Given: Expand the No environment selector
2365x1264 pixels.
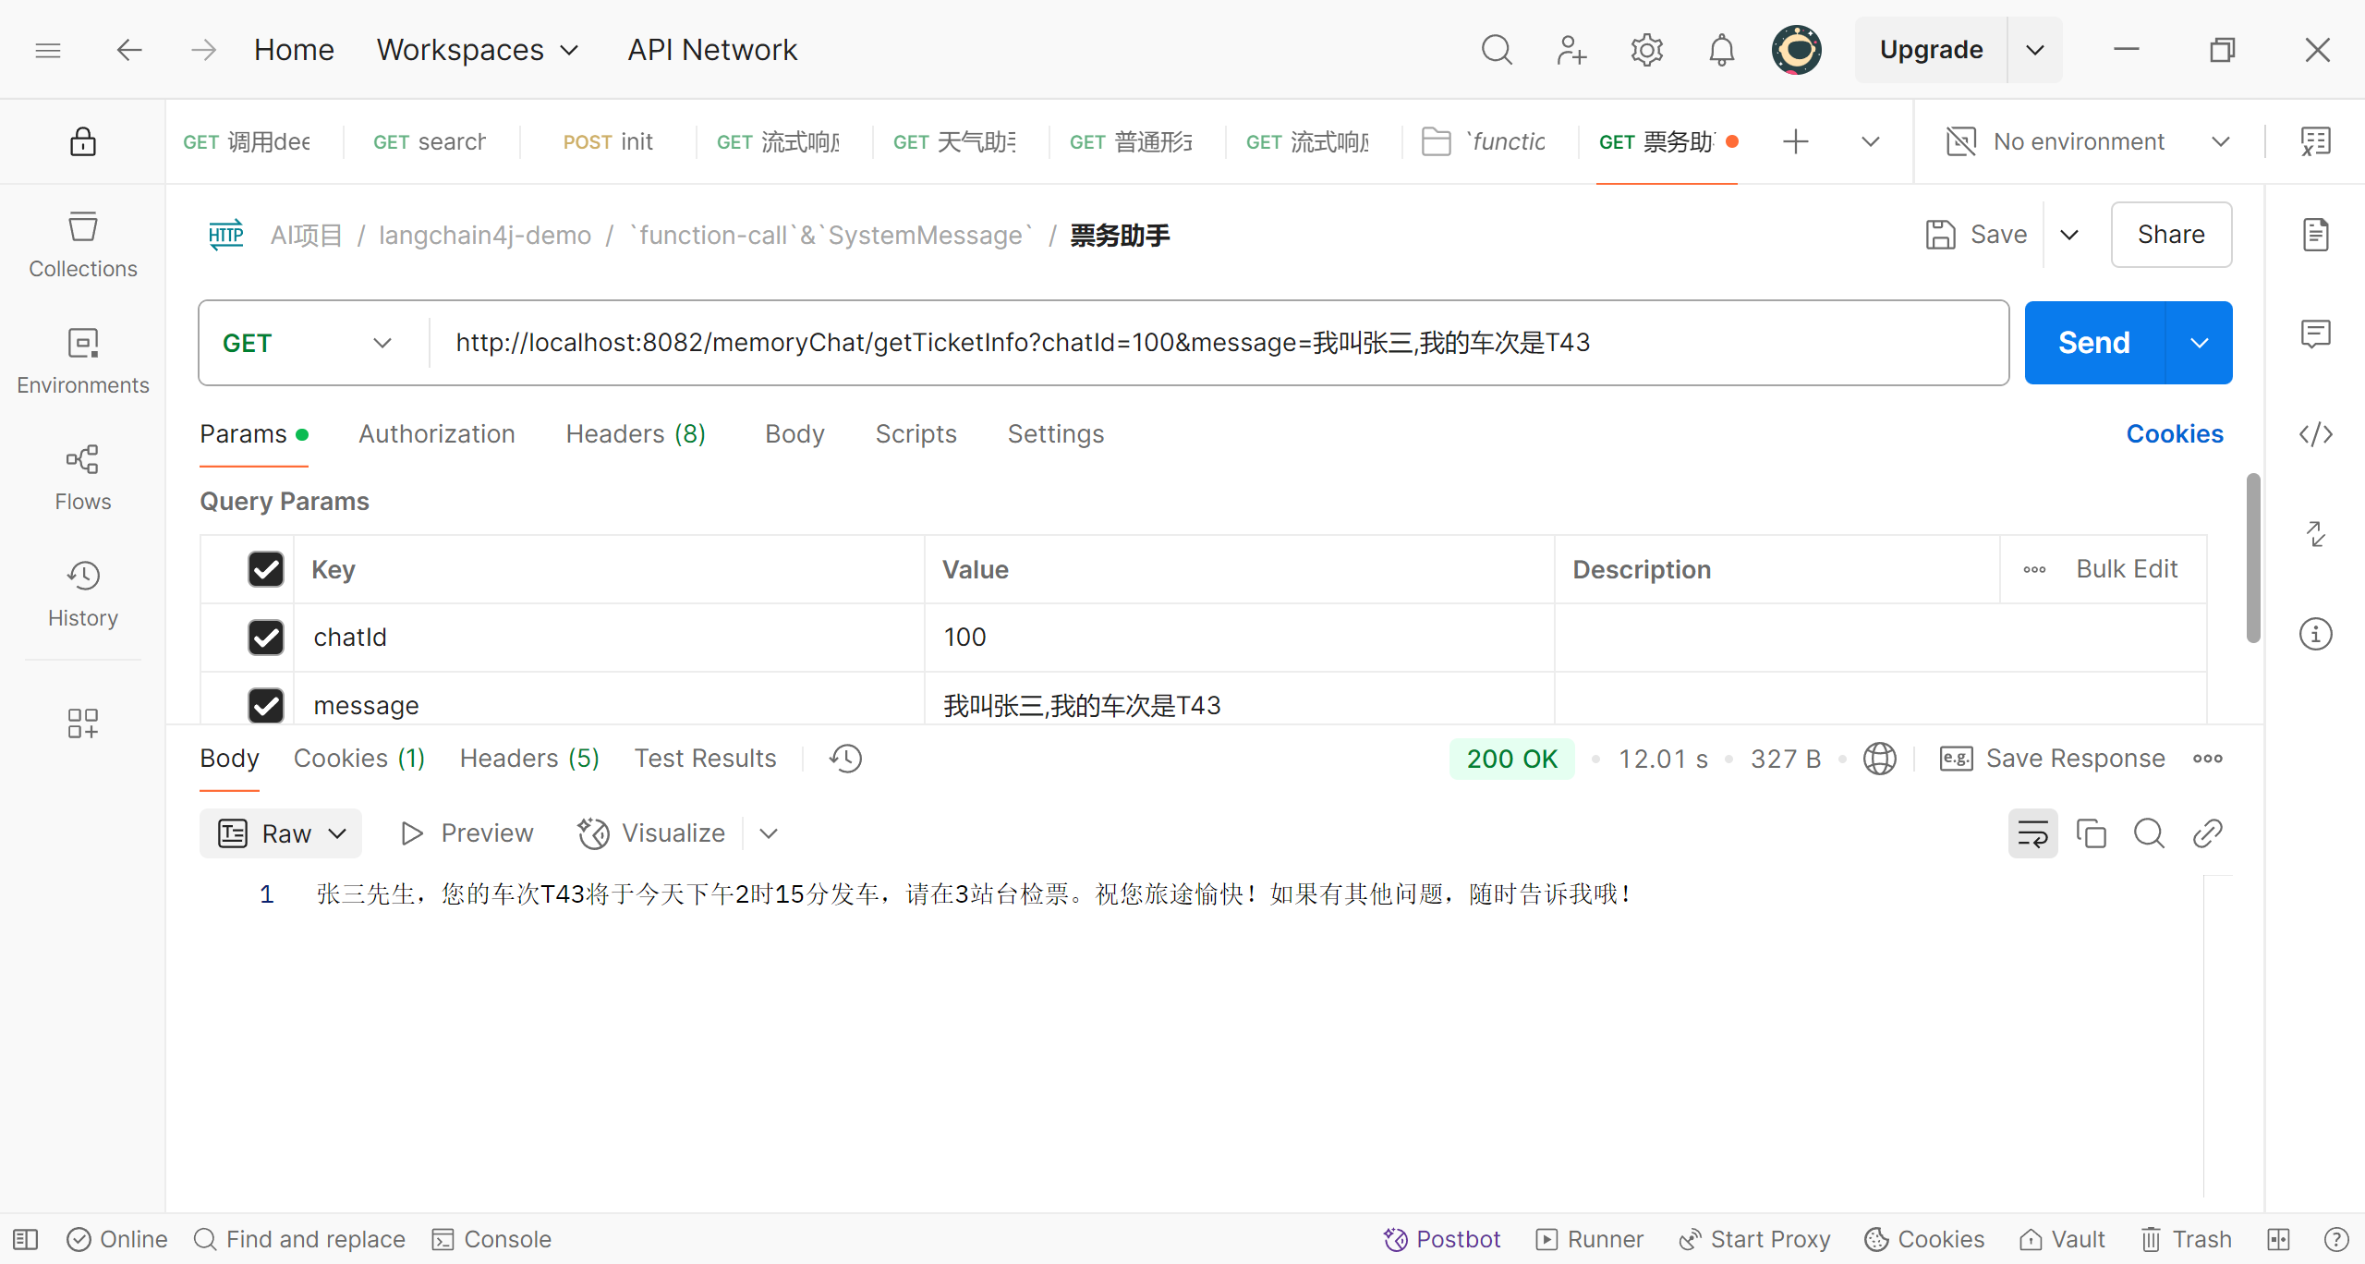Looking at the screenshot, I should click(2088, 141).
